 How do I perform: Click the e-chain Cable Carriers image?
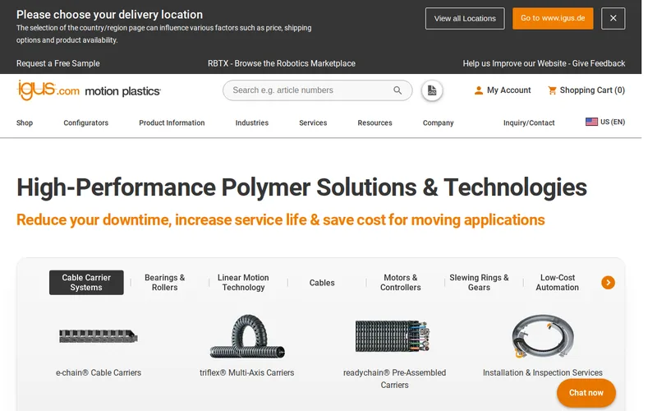[x=99, y=336]
